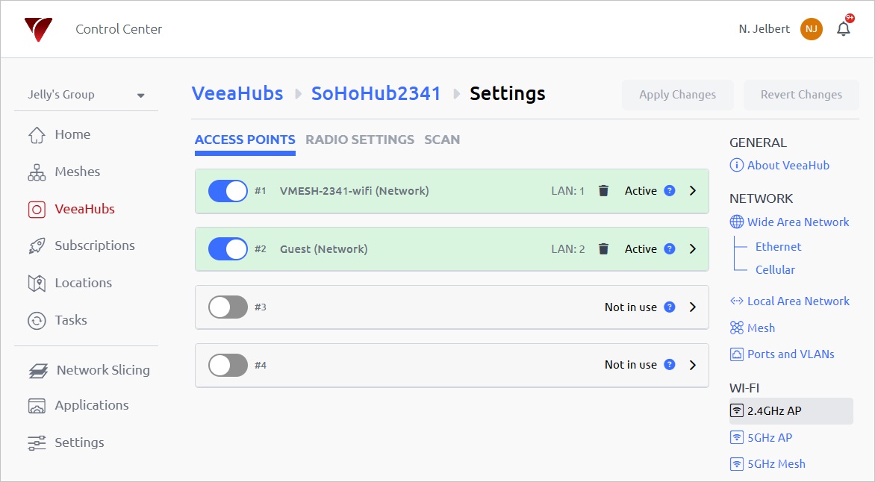Open help for Guest network status
This screenshot has height=482, width=875.
point(670,248)
